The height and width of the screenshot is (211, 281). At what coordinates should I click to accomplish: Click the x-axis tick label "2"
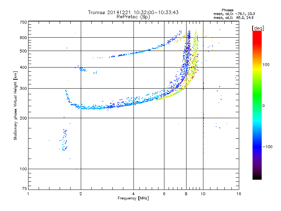81,194
